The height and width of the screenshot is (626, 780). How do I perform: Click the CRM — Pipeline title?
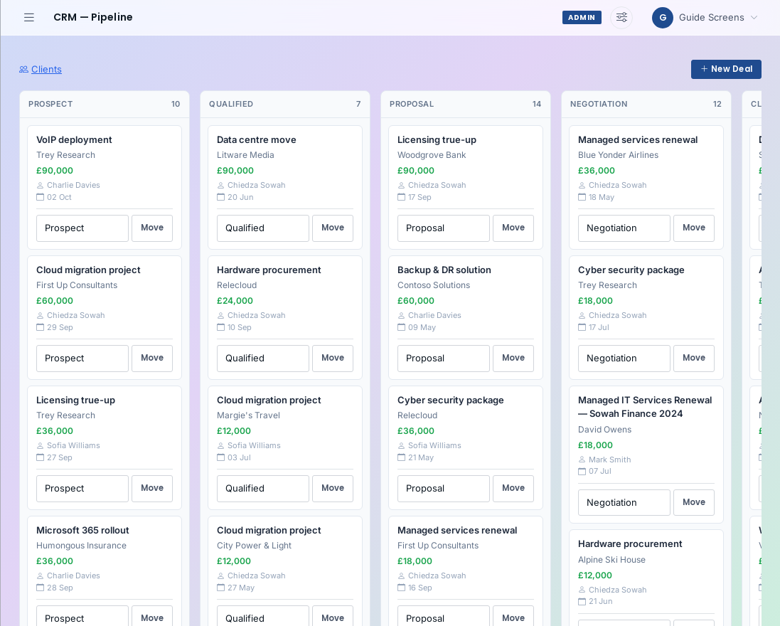pyautogui.click(x=93, y=17)
